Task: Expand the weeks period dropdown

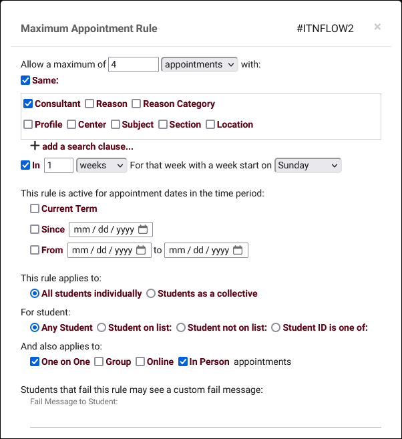Action: click(x=102, y=165)
